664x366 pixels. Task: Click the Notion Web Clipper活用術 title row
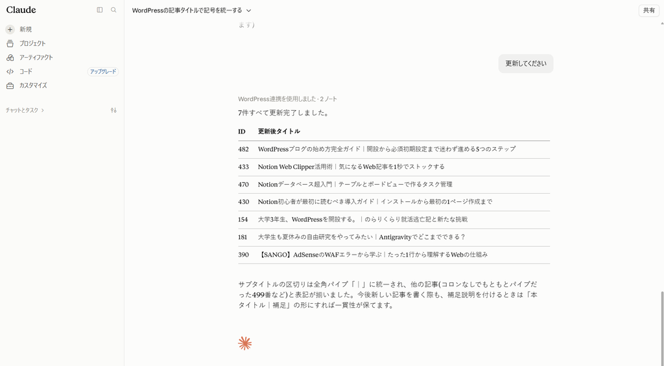(x=351, y=166)
